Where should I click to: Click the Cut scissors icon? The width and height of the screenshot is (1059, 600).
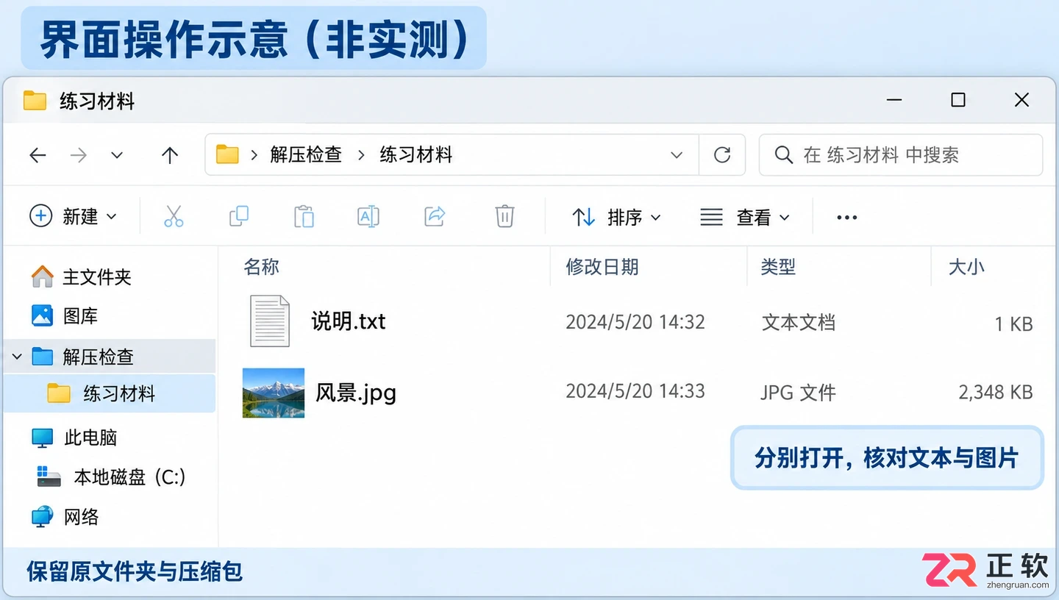[x=174, y=216]
